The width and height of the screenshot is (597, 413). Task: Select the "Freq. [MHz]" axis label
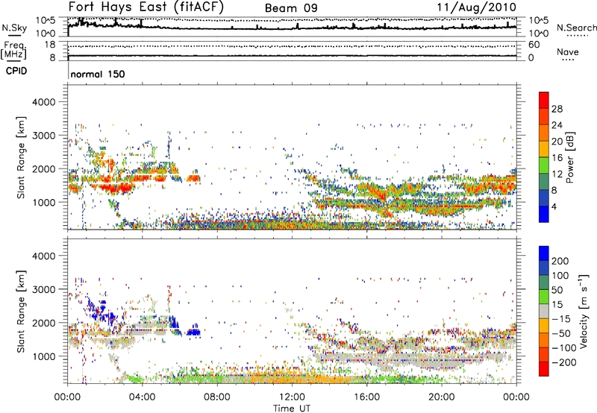(13, 51)
